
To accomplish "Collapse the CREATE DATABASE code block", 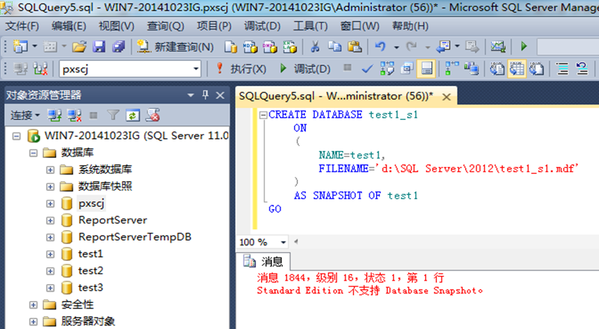I will tap(263, 114).
